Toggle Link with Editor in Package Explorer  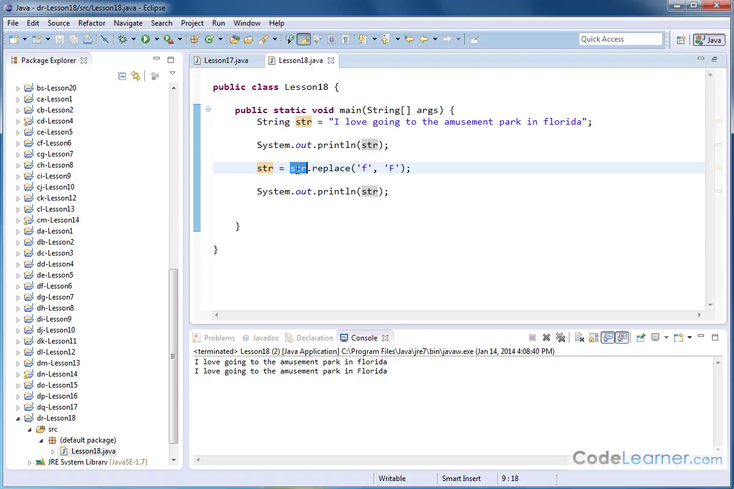136,76
